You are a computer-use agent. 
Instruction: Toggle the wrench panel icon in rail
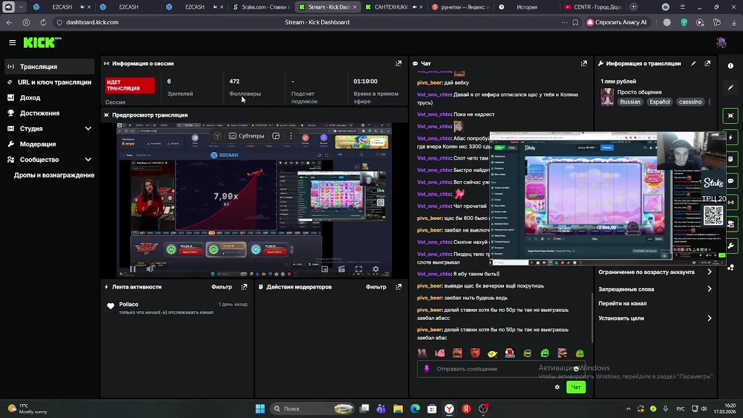click(731, 246)
